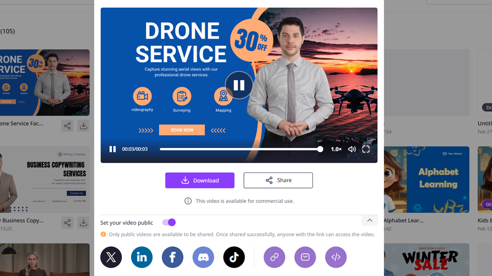Collapse the share options chevron
The width and height of the screenshot is (492, 276).
point(370,221)
